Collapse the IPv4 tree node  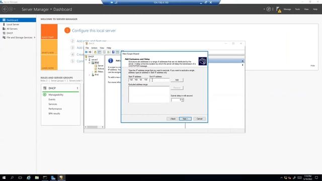[90, 63]
